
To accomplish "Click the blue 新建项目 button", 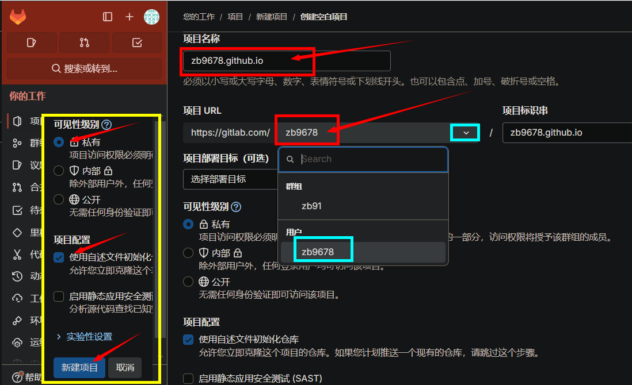I will pyautogui.click(x=79, y=368).
